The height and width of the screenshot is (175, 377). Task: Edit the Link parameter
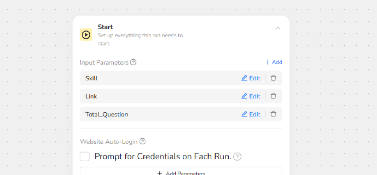point(251,96)
